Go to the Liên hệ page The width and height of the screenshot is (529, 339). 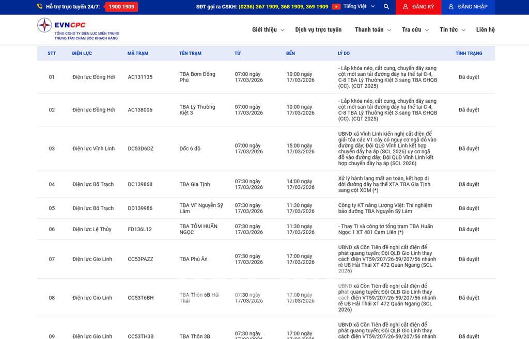tap(485, 30)
